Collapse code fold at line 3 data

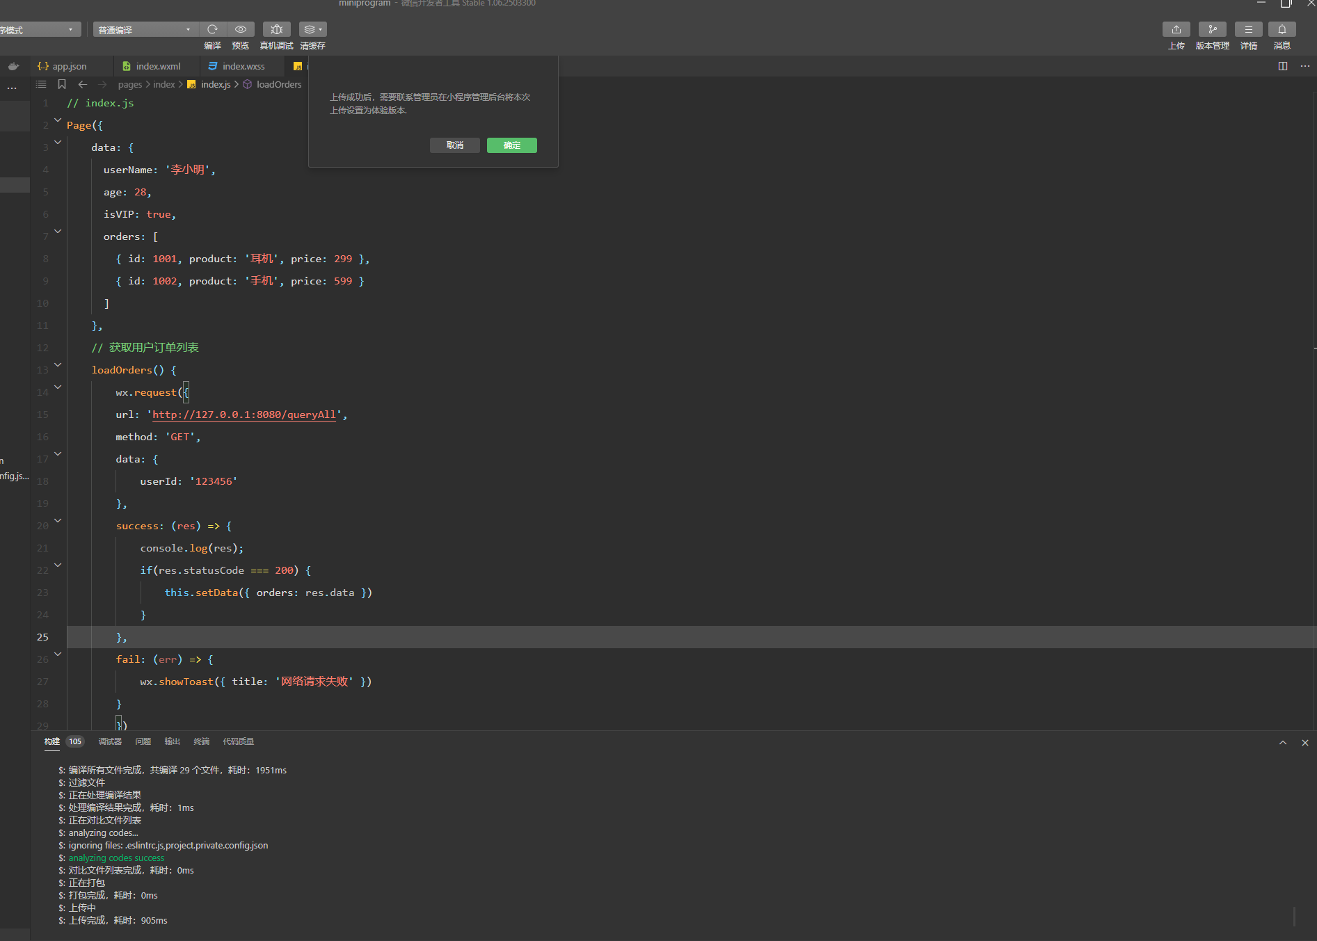(x=58, y=143)
